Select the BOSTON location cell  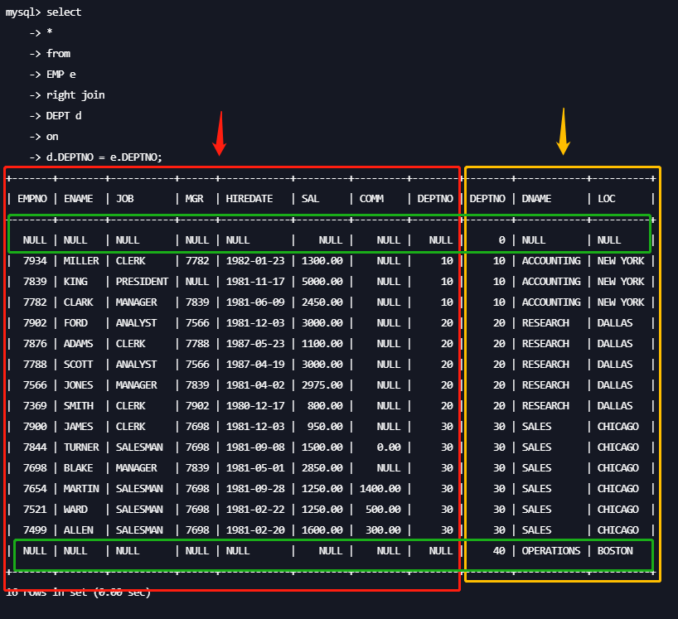pos(615,551)
